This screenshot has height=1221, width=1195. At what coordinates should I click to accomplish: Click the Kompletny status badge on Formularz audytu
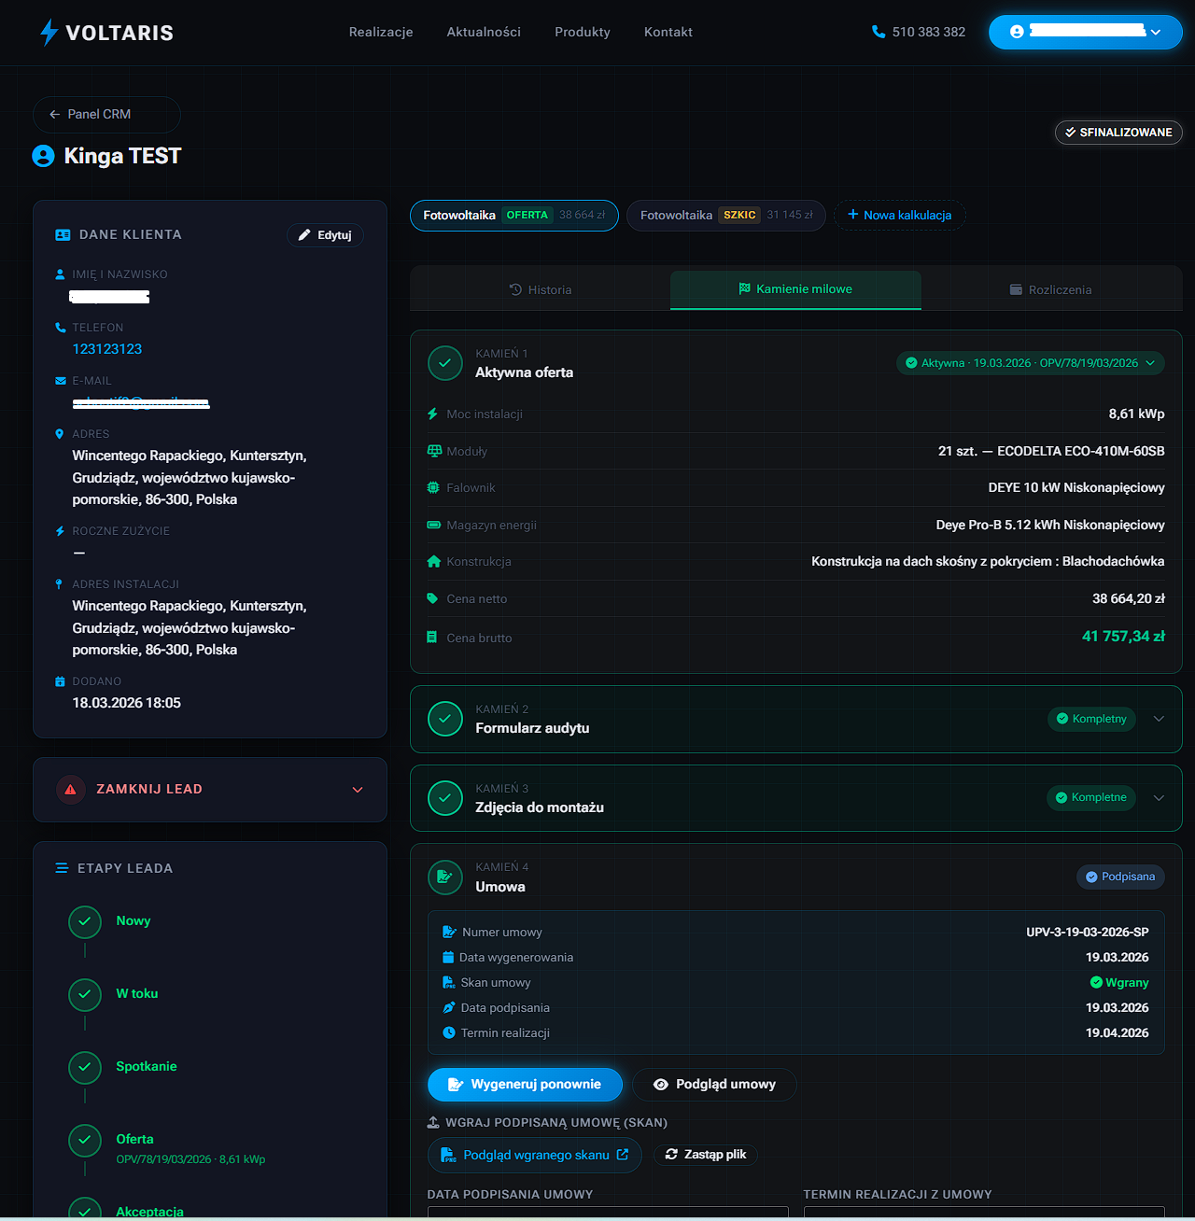click(1091, 719)
